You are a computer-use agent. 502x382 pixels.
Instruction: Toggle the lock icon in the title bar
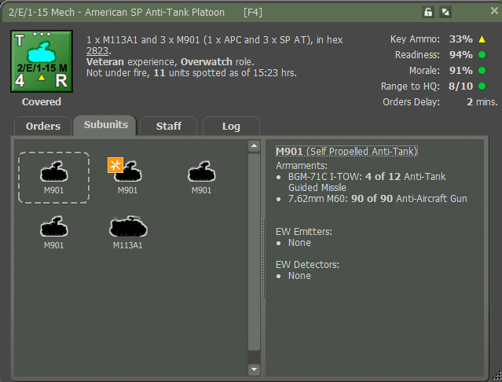pos(427,12)
